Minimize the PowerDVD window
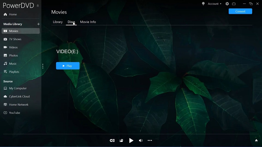Viewport: 262px width, 147px height. [x=244, y=4]
